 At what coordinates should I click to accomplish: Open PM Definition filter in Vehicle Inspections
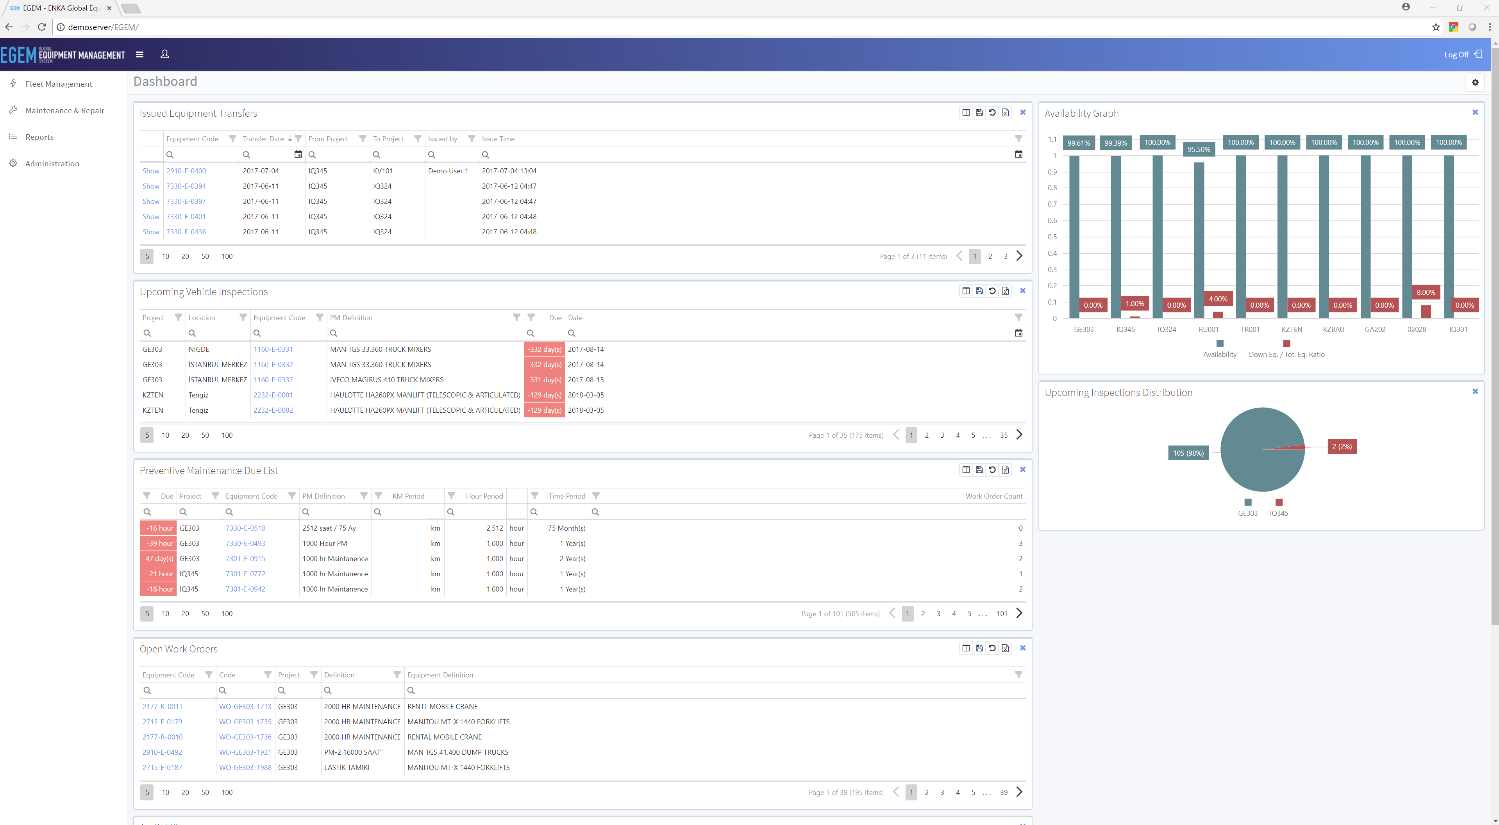(516, 317)
